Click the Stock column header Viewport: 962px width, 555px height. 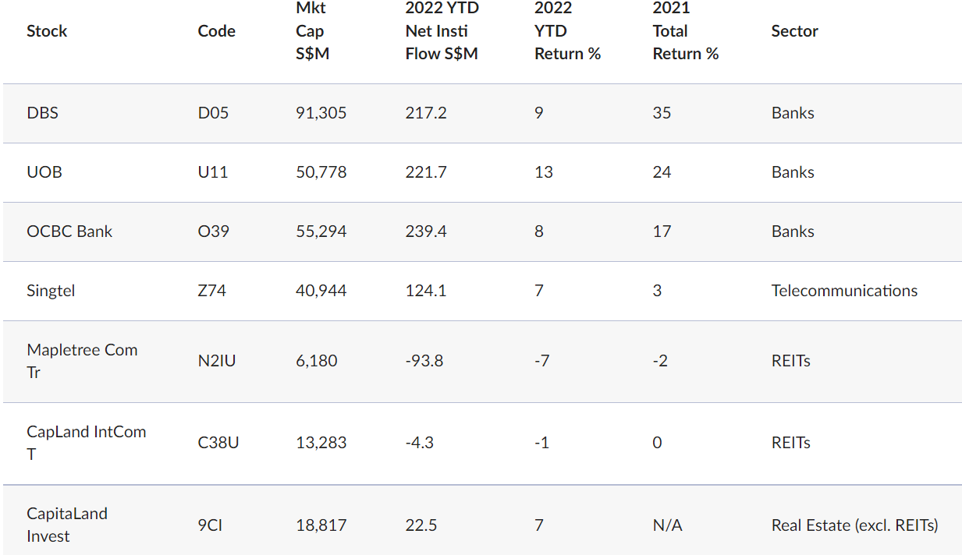(47, 31)
